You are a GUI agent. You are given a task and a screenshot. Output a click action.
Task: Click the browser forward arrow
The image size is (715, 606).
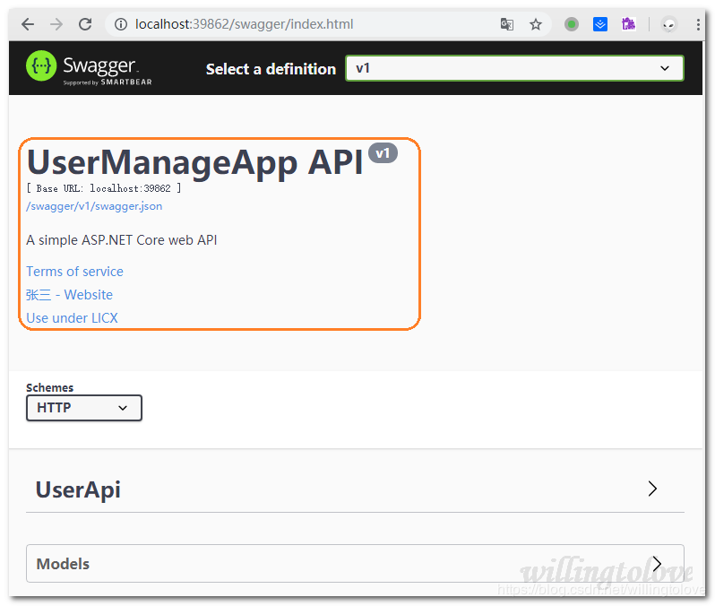56,24
